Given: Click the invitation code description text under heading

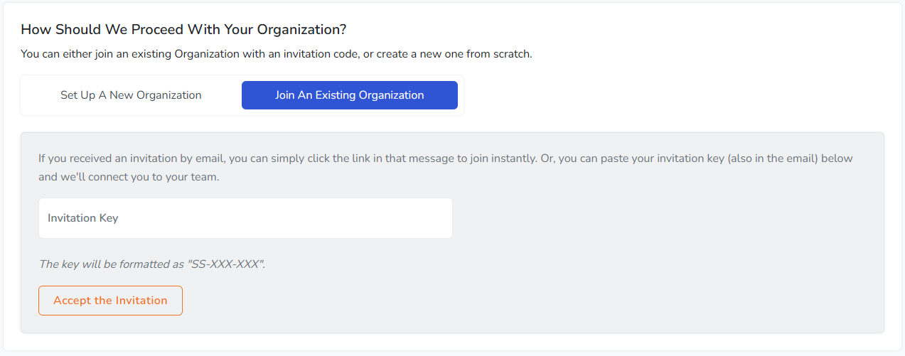Looking at the screenshot, I should (x=276, y=54).
